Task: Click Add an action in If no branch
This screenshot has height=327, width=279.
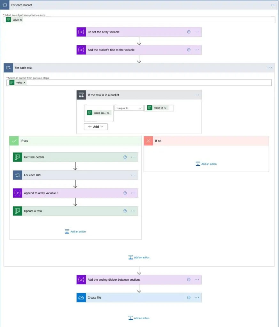Action: (206, 164)
